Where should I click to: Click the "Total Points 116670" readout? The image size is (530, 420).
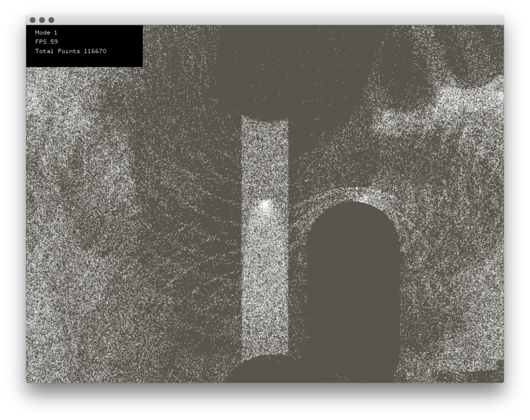70,51
